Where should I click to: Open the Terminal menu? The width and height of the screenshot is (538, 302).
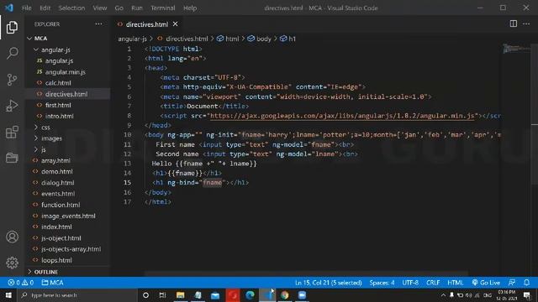click(x=162, y=8)
